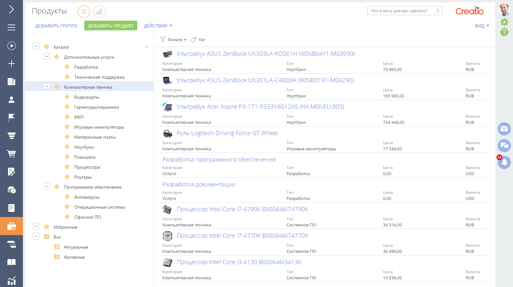The height and width of the screenshot is (287, 513).
Task: Click Logitech wheel product thumbnail
Action: click(167, 133)
